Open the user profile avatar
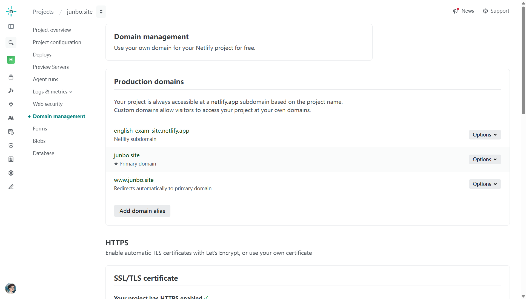 (x=11, y=288)
